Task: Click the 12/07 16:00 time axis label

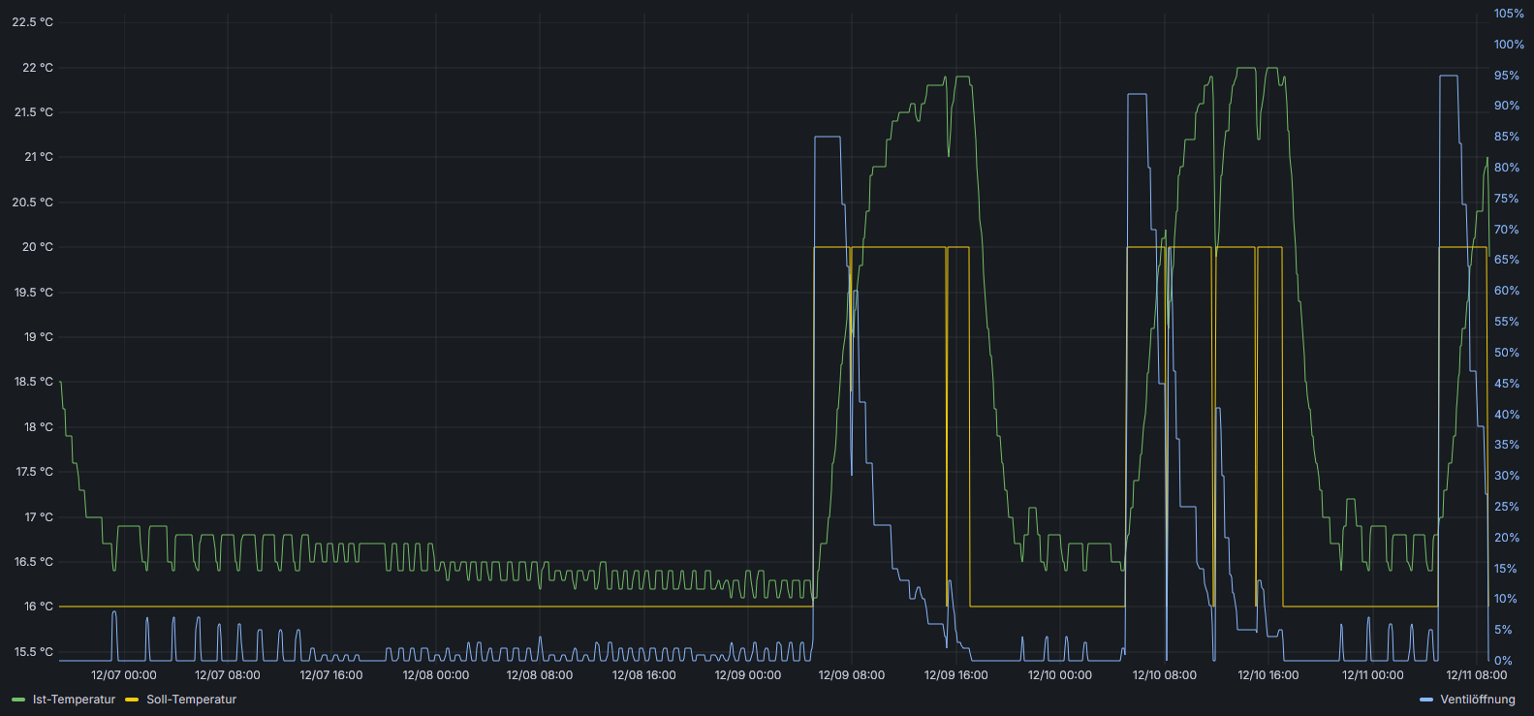Action: [331, 675]
